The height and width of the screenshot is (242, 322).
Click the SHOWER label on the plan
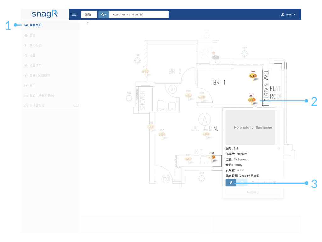coord(142,101)
